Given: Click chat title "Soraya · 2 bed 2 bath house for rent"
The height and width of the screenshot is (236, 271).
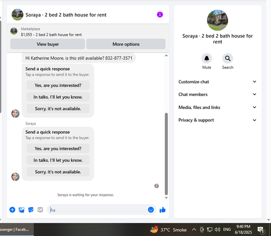Looking at the screenshot, I should [66, 15].
